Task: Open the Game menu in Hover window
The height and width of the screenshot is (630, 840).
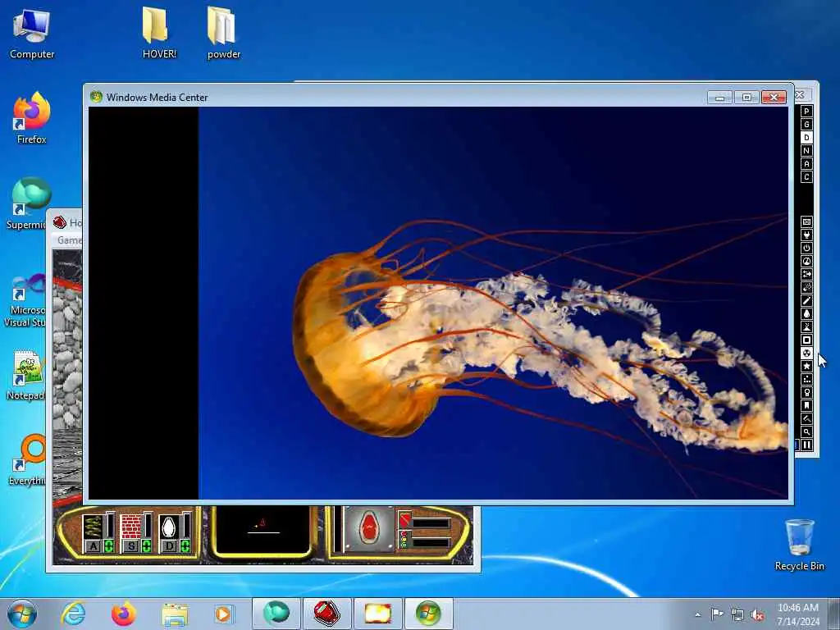Action: [x=70, y=240]
